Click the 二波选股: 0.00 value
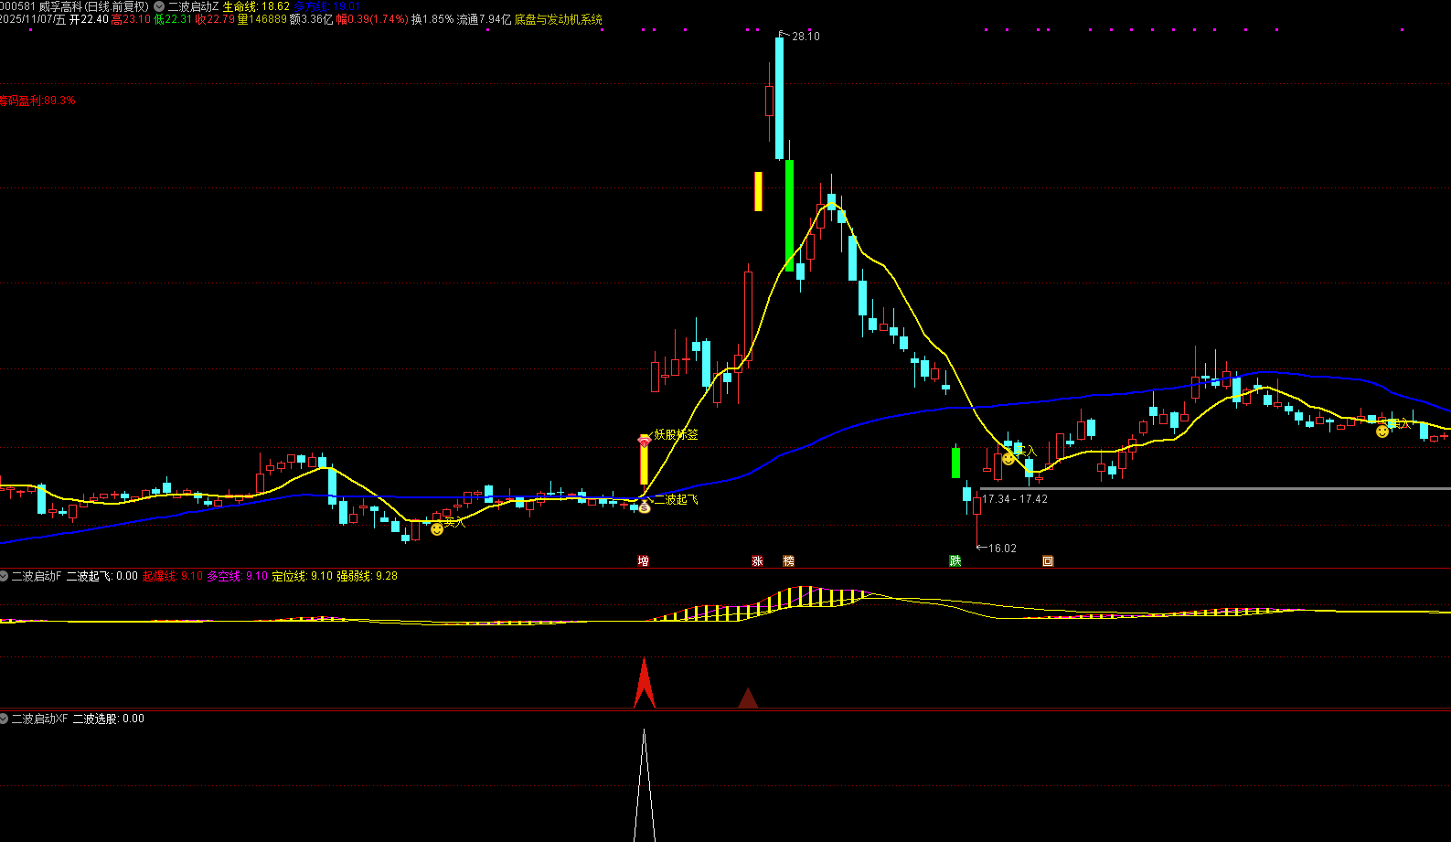 tap(109, 719)
